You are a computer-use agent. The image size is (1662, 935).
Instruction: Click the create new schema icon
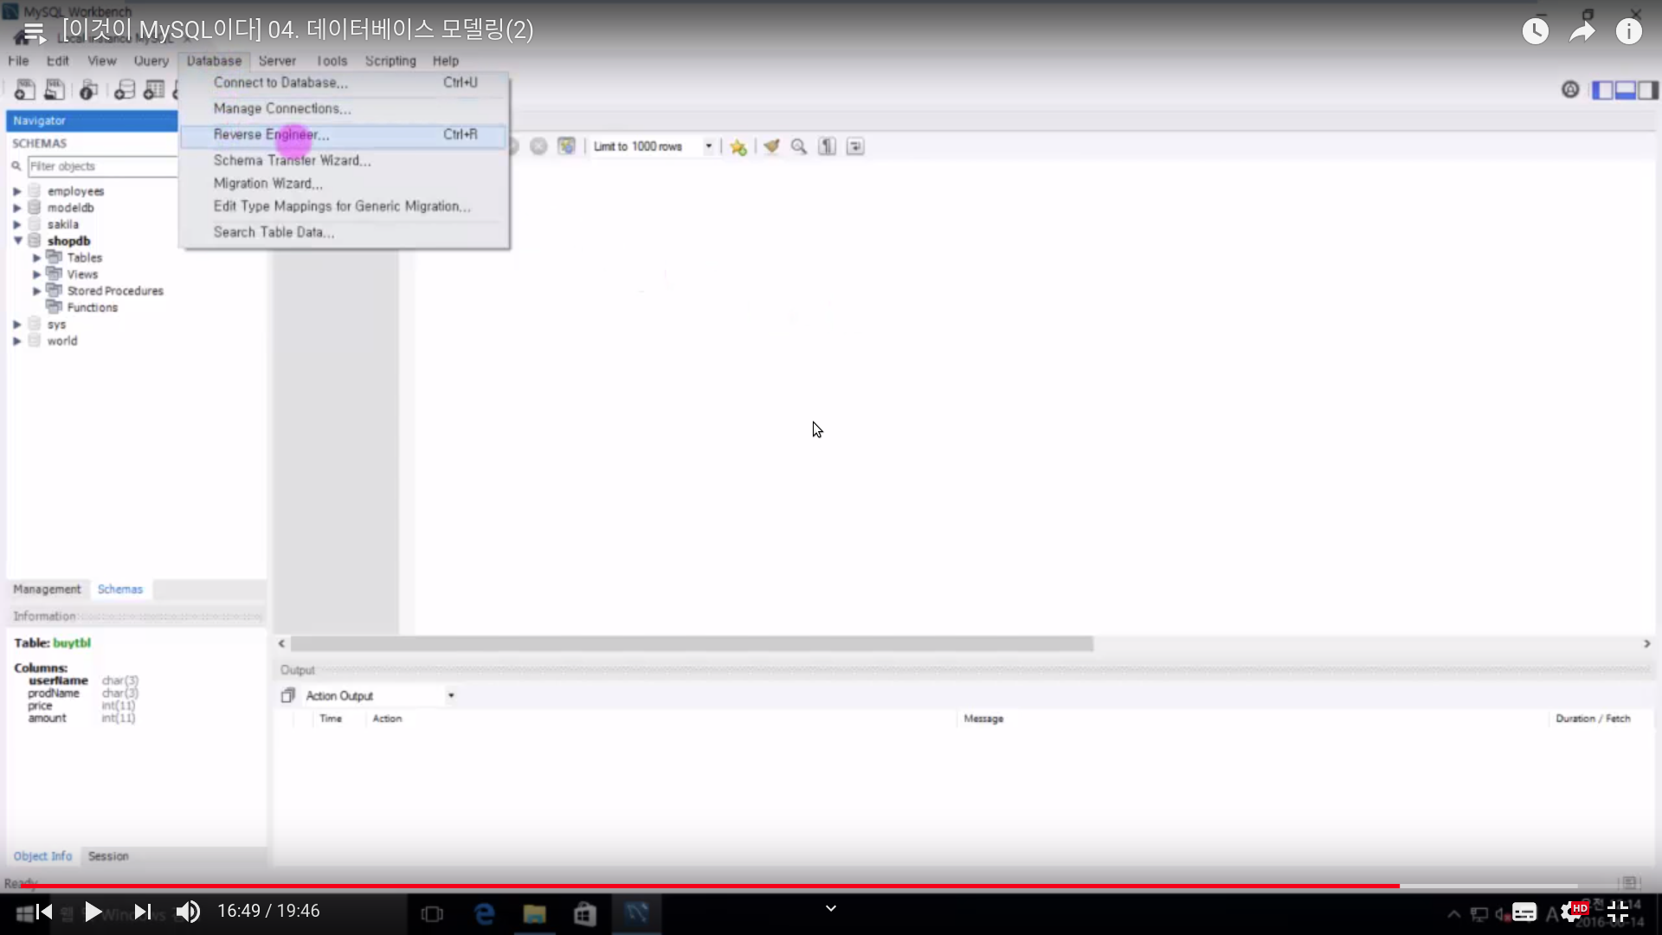pos(125,90)
